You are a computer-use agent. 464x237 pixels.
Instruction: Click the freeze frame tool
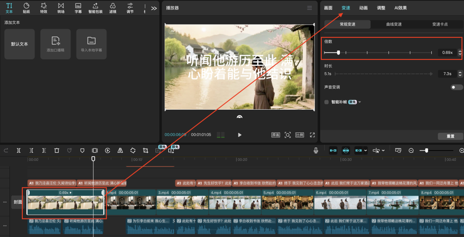(95, 151)
